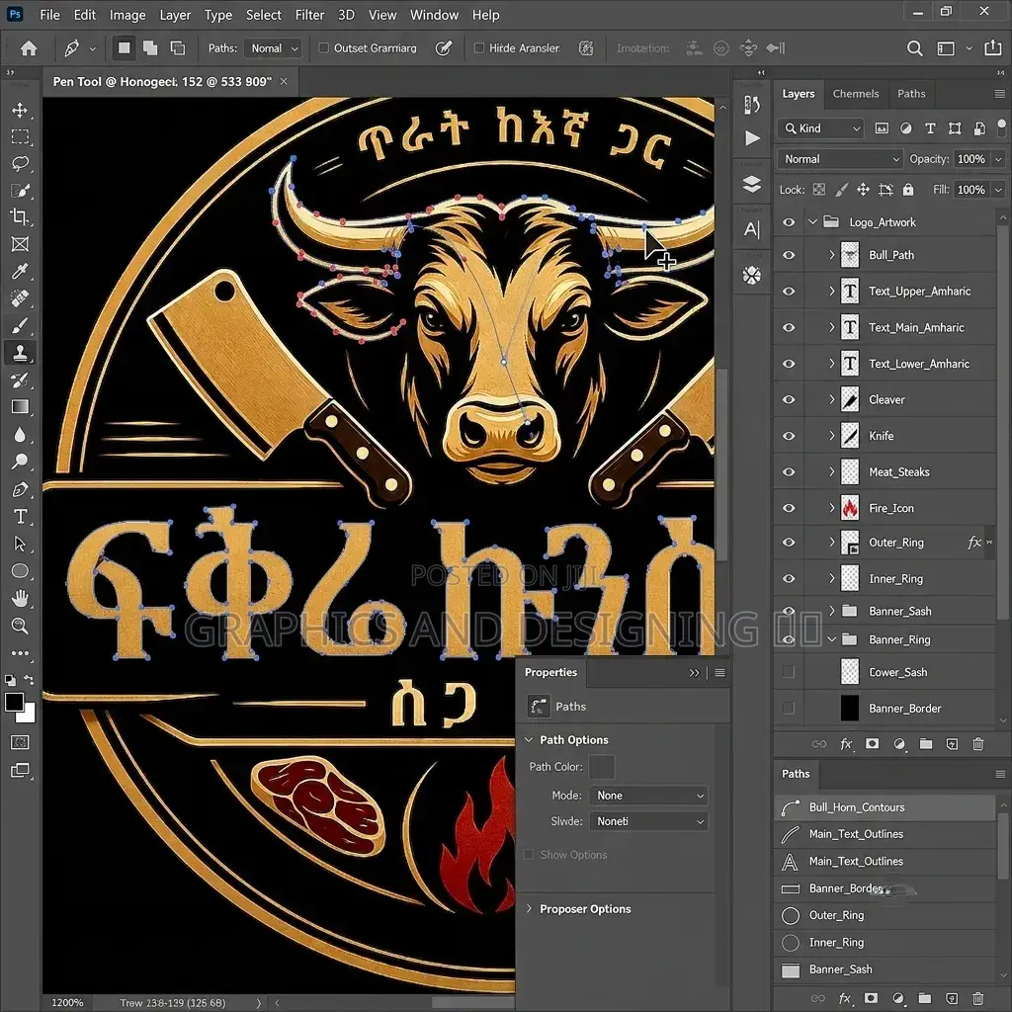Hide the Bull_Path layer
Screen dimensions: 1012x1012
(x=789, y=255)
